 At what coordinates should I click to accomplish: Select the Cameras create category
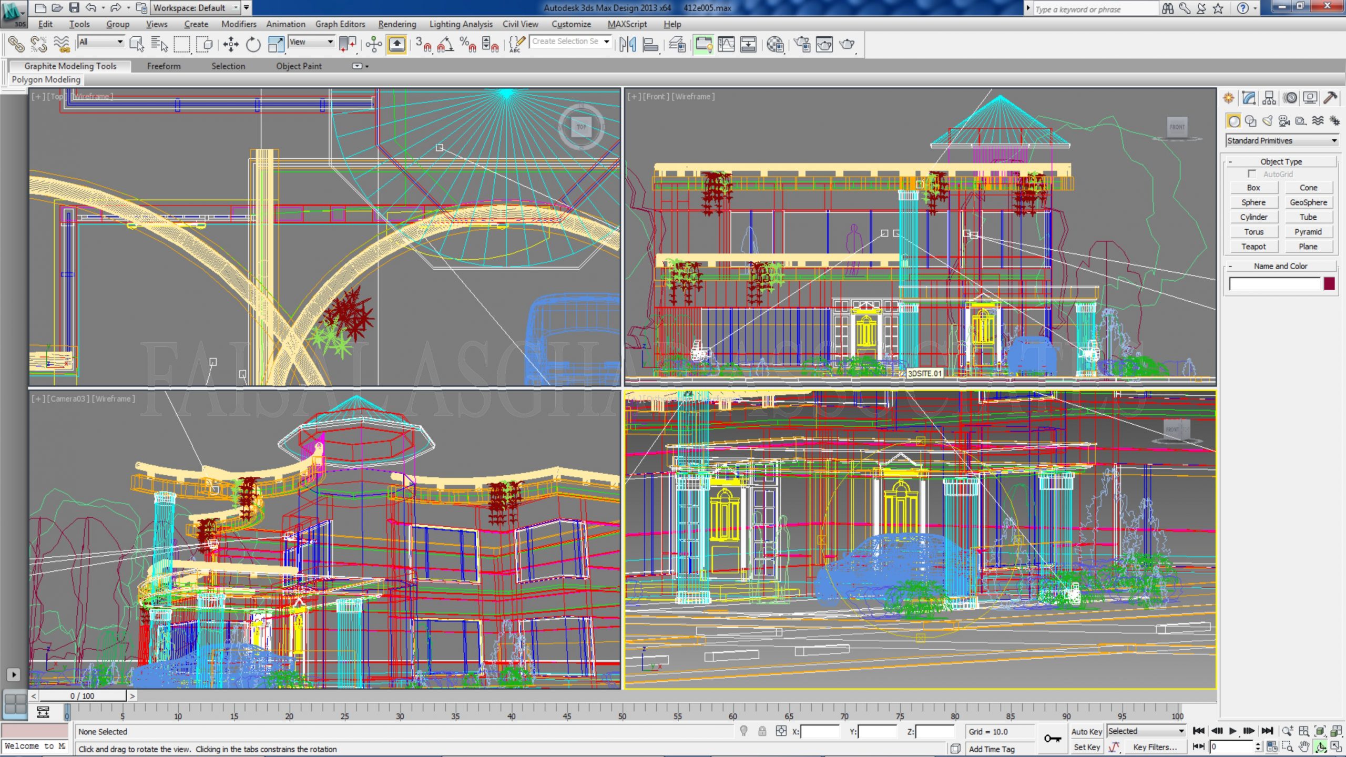tap(1284, 121)
